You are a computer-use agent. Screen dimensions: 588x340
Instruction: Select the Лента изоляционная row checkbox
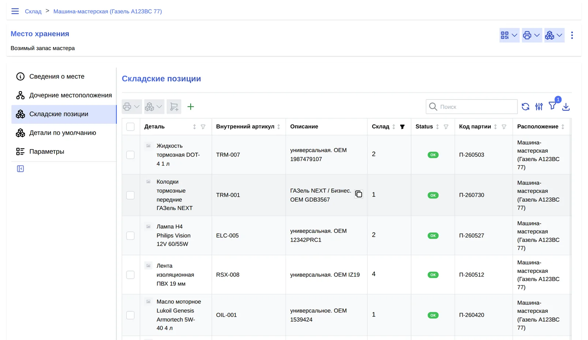[130, 275]
